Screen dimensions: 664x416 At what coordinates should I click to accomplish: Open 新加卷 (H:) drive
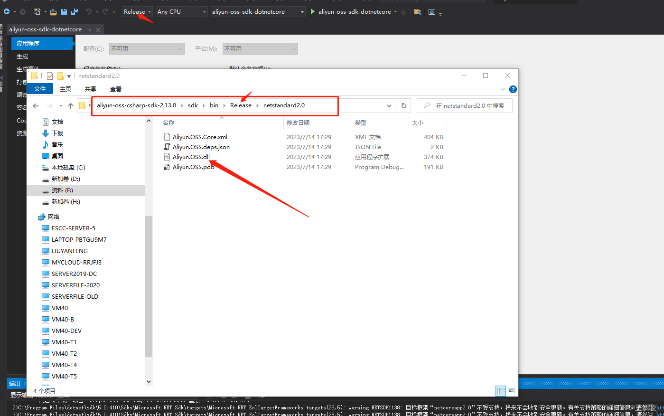pos(65,201)
